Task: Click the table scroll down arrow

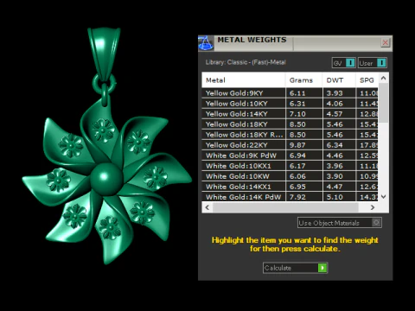Action: click(383, 197)
